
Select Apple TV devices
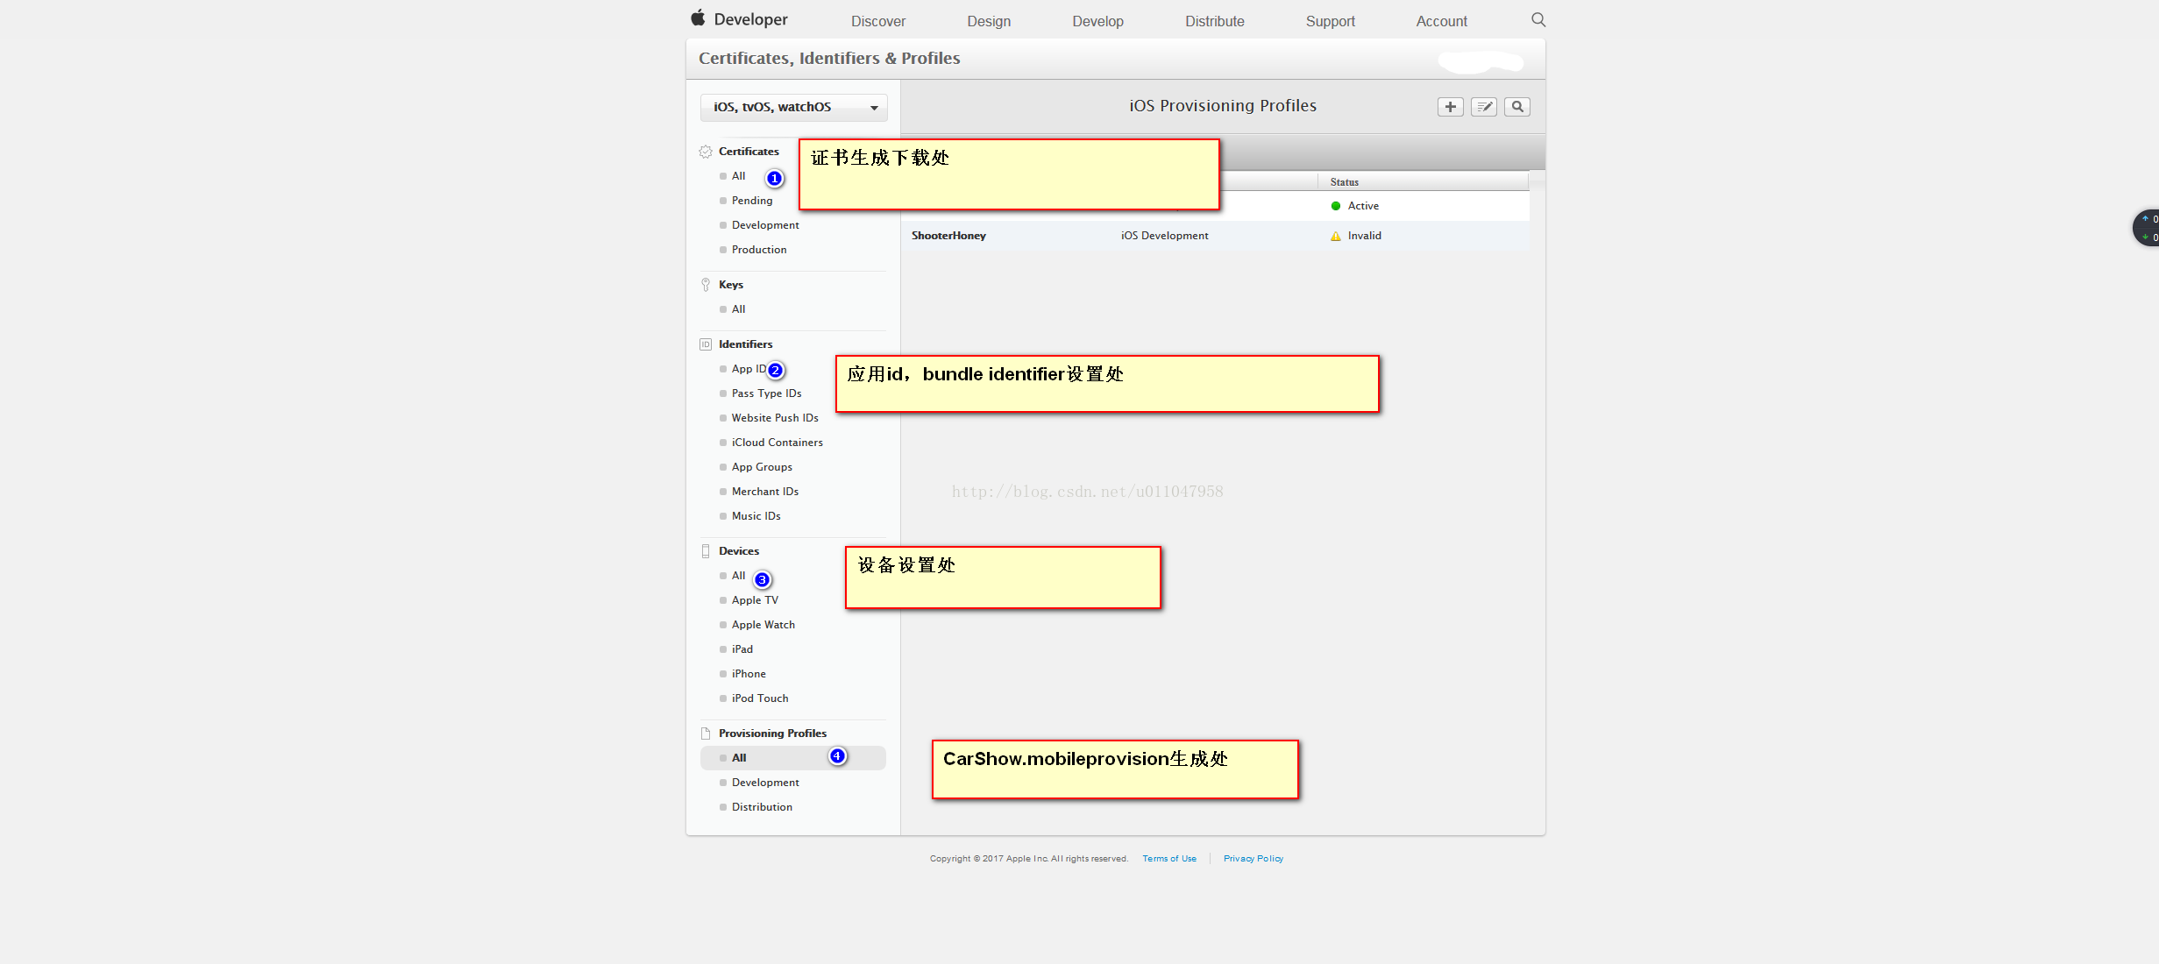click(755, 600)
